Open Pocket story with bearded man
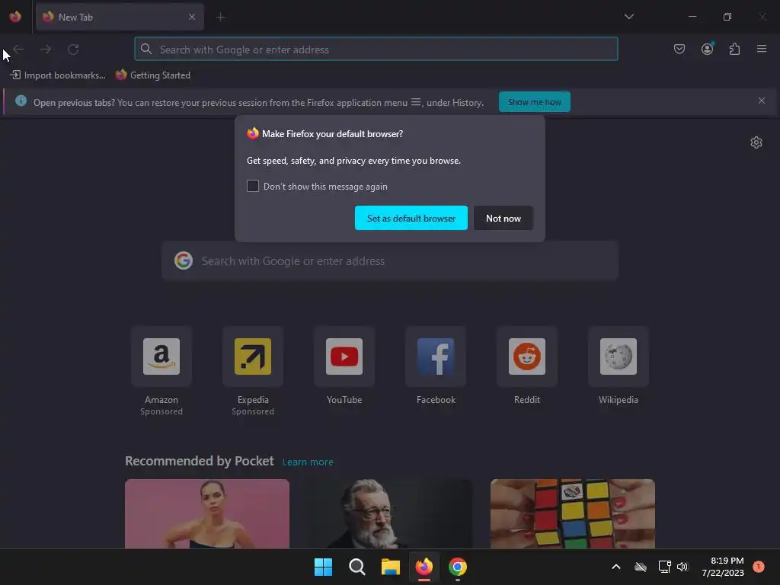780x585 pixels. [x=390, y=514]
